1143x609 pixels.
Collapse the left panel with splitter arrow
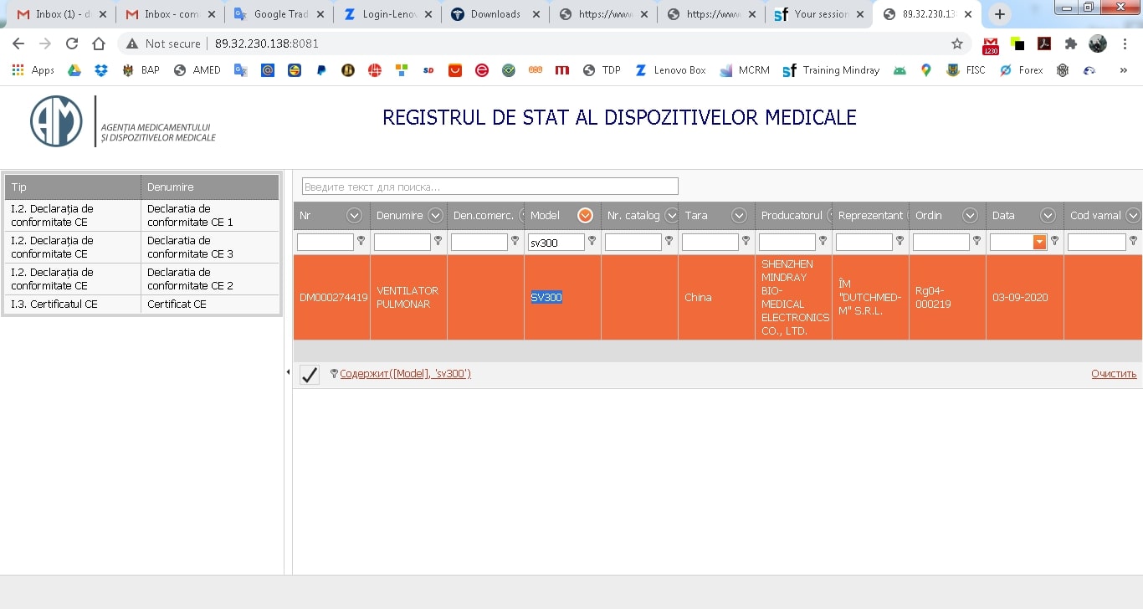288,371
